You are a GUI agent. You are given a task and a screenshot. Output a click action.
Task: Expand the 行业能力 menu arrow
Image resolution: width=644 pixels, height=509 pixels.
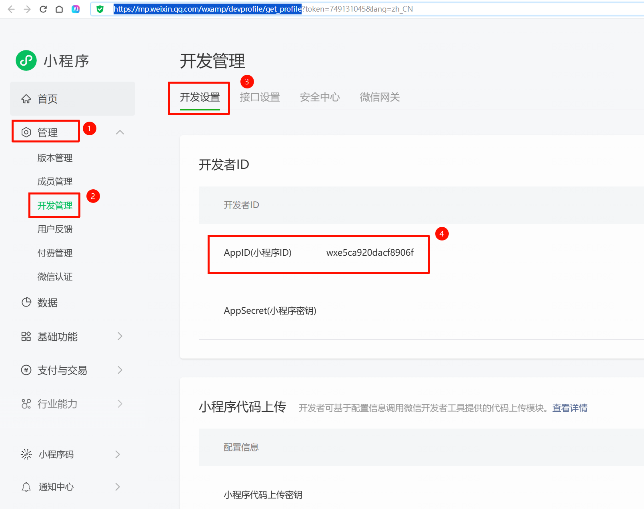(x=120, y=403)
